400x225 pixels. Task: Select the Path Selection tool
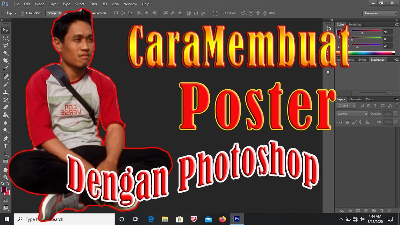6,154
